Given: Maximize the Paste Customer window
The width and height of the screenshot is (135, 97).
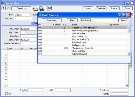Looking at the screenshot, I should tap(124, 15).
